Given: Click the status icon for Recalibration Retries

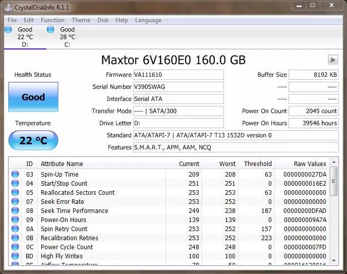Looking at the screenshot, I should point(15,238).
